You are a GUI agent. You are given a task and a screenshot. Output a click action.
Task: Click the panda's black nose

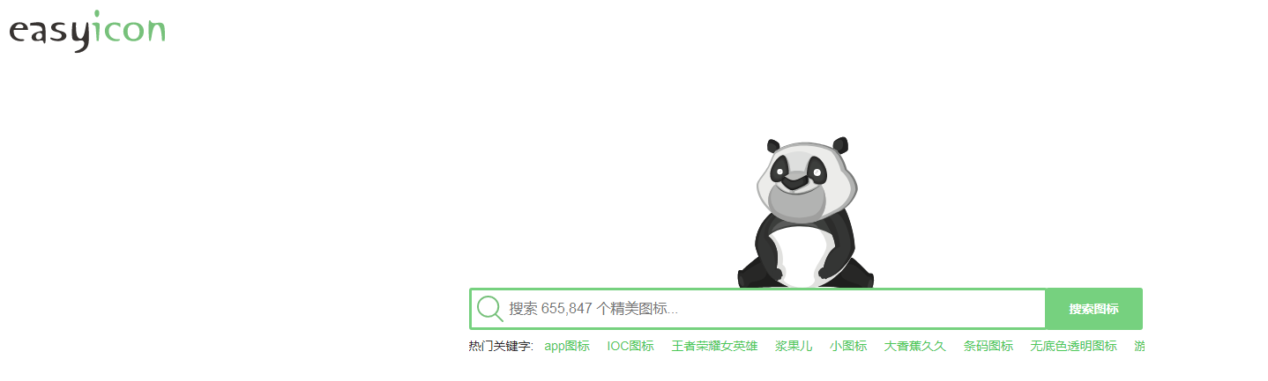pyautogui.click(x=795, y=183)
